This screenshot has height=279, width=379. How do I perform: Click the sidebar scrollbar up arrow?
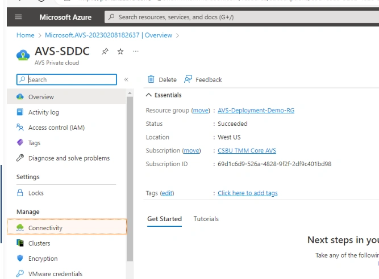[x=130, y=93]
